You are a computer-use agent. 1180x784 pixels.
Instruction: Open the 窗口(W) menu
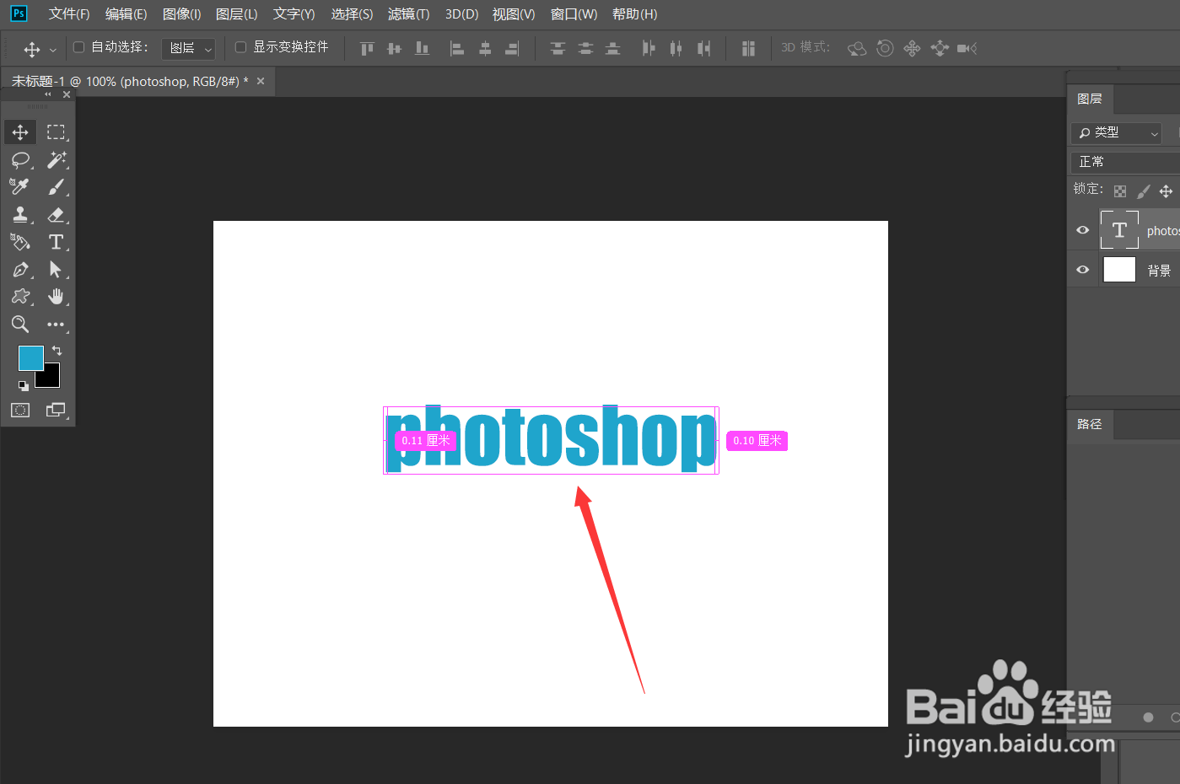coord(574,14)
